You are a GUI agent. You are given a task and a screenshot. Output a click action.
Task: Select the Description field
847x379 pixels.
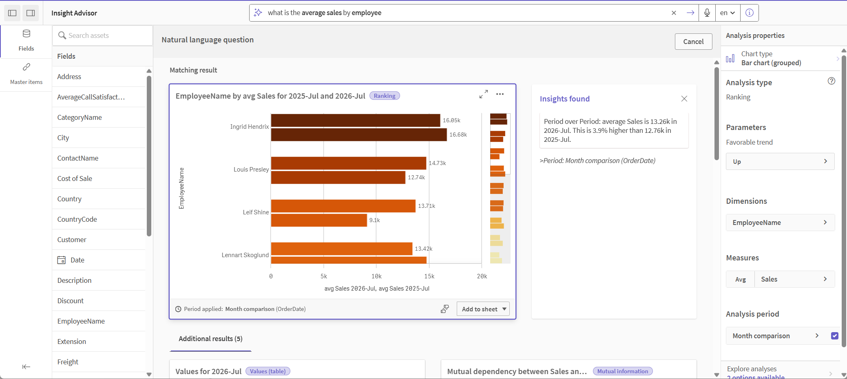tap(99, 280)
